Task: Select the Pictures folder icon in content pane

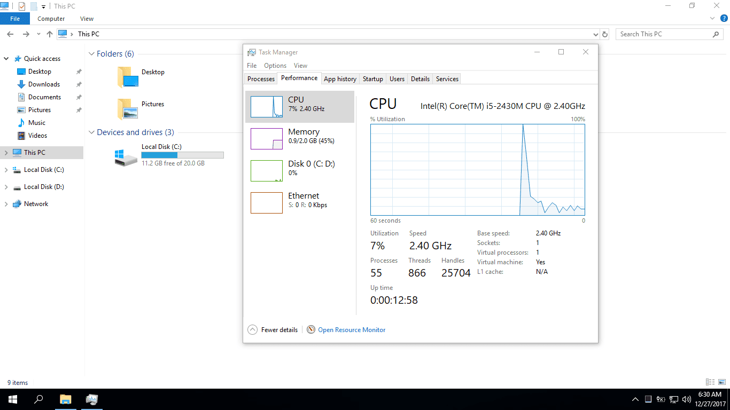Action: (x=128, y=109)
